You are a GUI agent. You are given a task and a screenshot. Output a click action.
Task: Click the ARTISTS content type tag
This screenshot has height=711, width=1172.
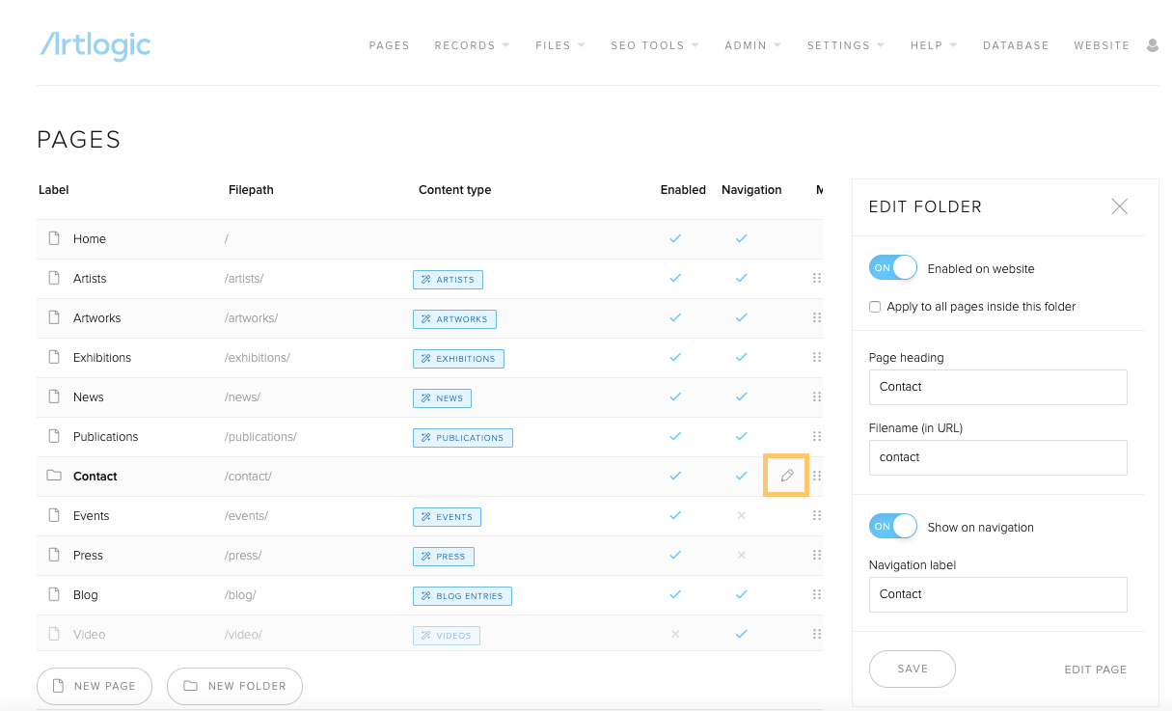point(448,280)
